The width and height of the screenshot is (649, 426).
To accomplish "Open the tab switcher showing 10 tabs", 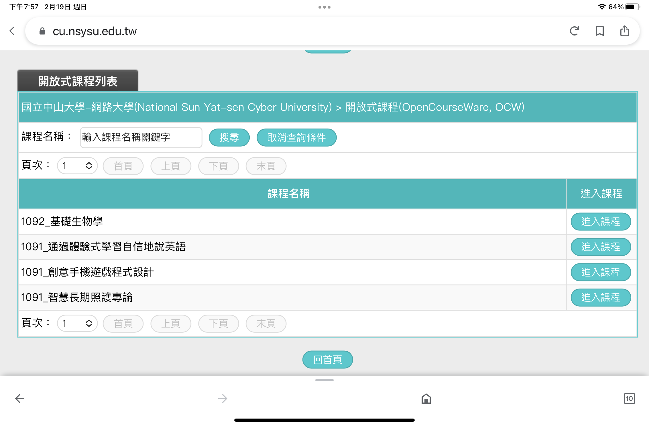I will (629, 398).
